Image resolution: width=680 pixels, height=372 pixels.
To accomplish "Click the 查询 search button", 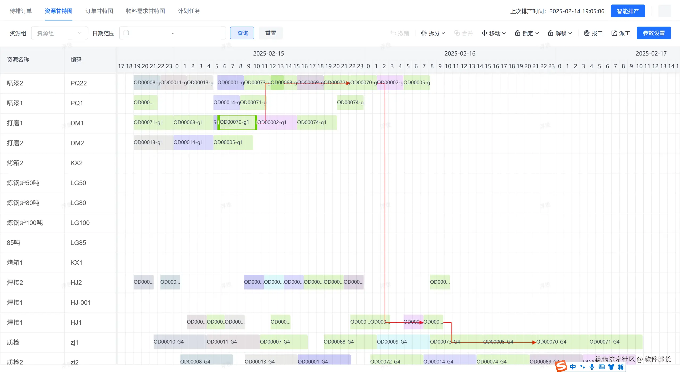I will point(242,33).
